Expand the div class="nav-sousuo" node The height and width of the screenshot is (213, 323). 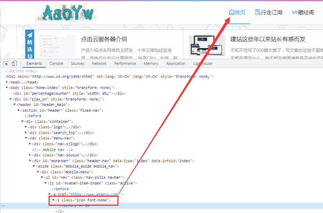coord(30,155)
